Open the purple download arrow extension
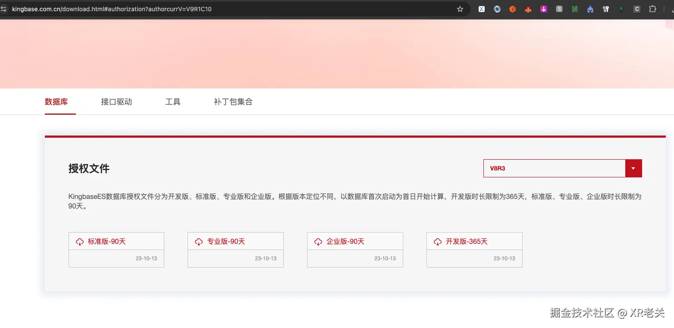This screenshot has height=328, width=674. [x=544, y=9]
